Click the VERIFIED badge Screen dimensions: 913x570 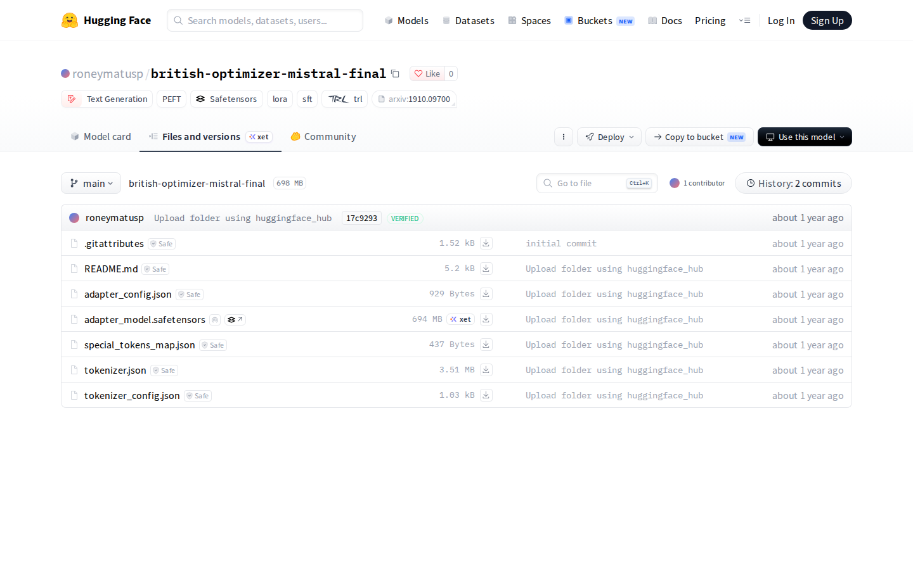[x=405, y=218]
